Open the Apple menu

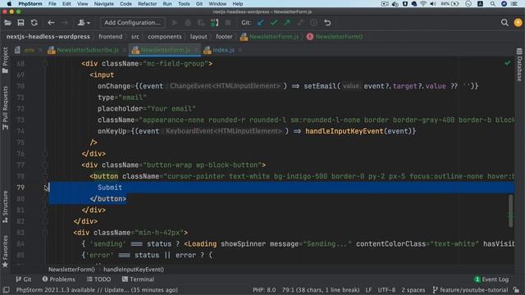9,3
